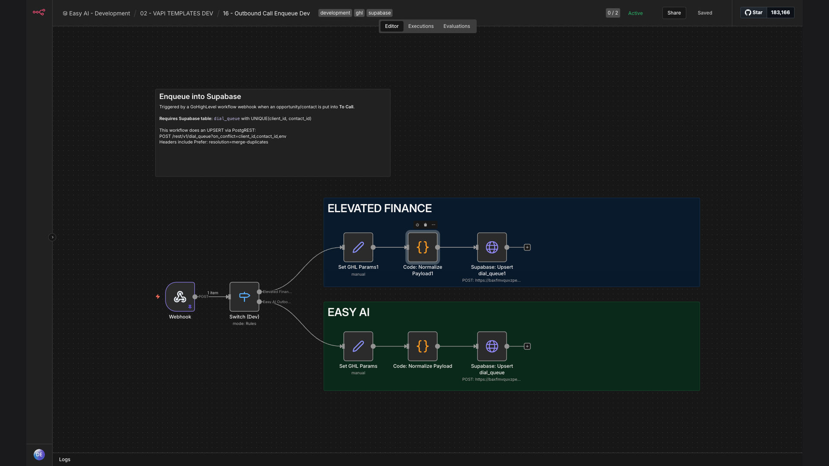
Task: Click the GitHub Star button
Action: point(753,13)
